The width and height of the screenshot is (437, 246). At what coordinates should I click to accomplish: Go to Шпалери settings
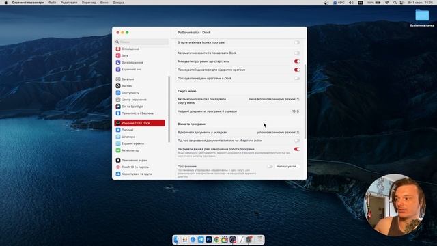tap(125, 137)
